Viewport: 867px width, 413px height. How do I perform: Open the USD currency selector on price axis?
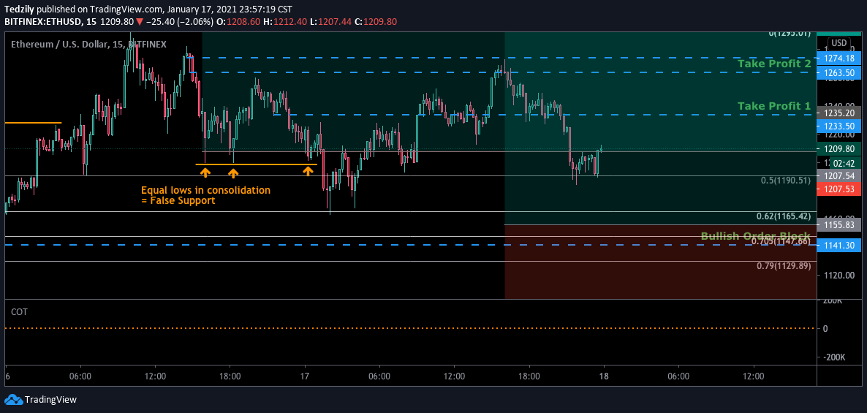838,43
